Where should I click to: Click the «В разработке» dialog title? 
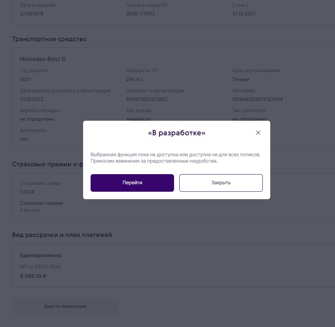pos(177,133)
